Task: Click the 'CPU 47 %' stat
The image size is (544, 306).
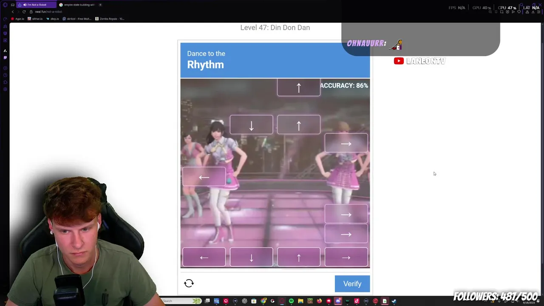Action: coord(507,8)
